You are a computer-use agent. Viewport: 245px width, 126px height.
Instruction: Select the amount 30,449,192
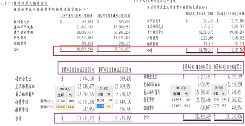(123, 102)
